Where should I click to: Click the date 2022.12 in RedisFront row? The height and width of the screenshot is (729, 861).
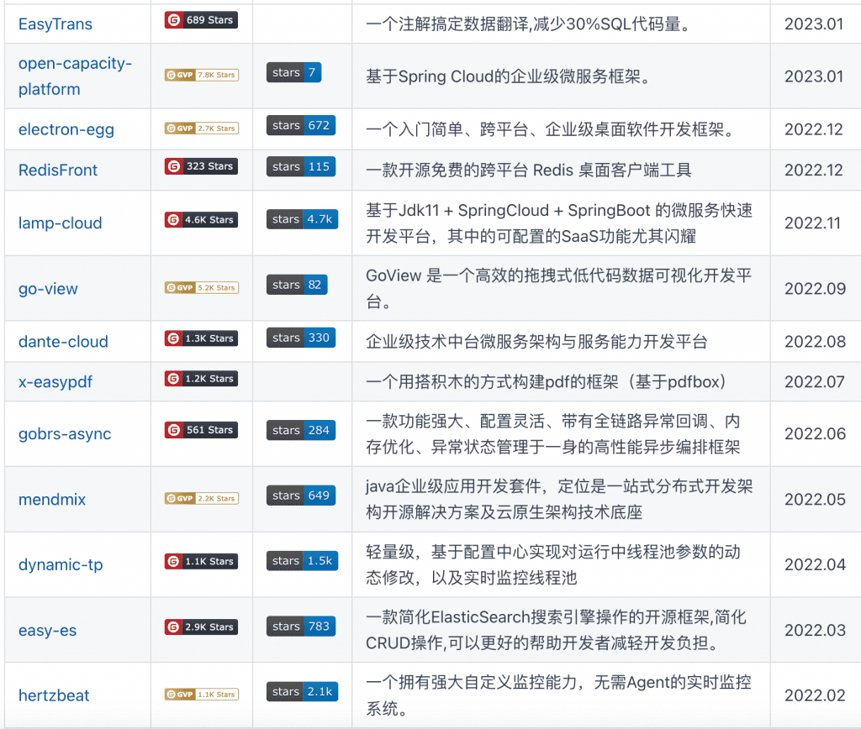814,170
